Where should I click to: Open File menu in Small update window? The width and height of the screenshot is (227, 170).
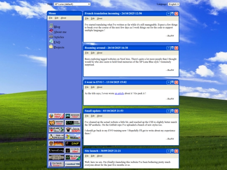coord(87,116)
